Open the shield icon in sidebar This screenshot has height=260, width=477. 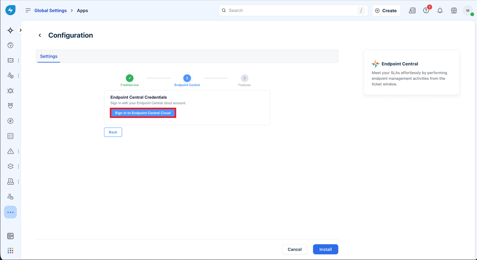10,106
